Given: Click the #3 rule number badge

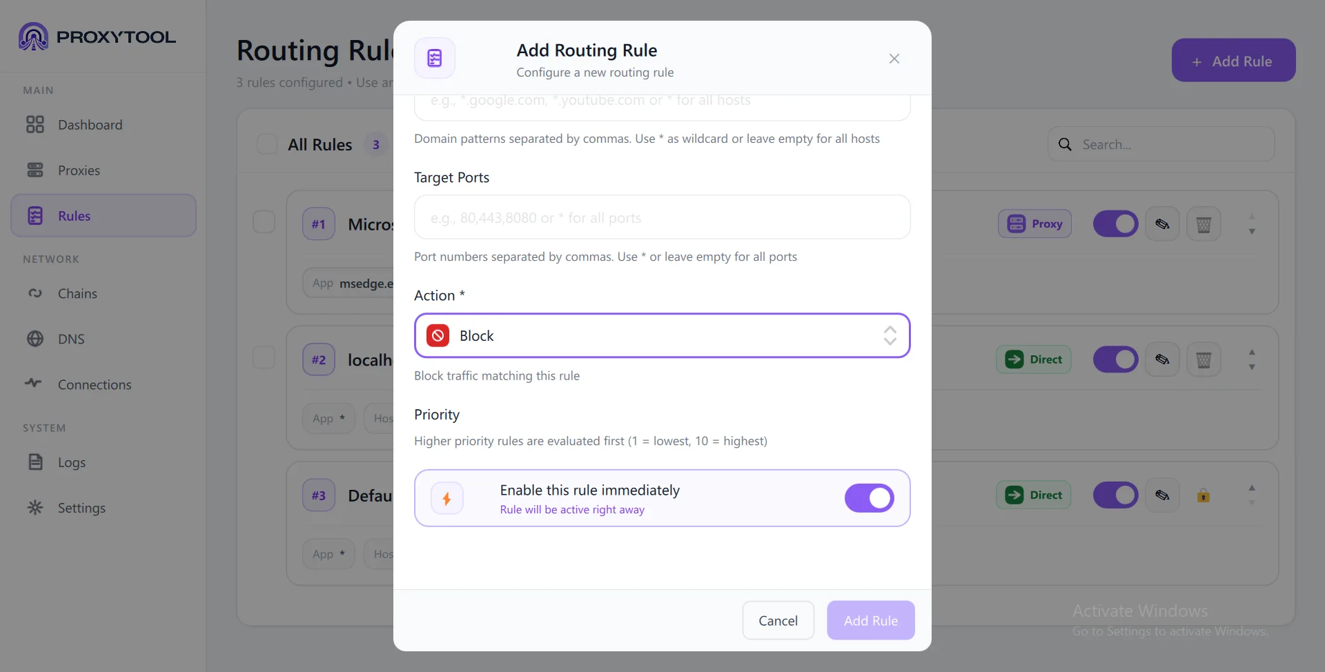Looking at the screenshot, I should (319, 495).
